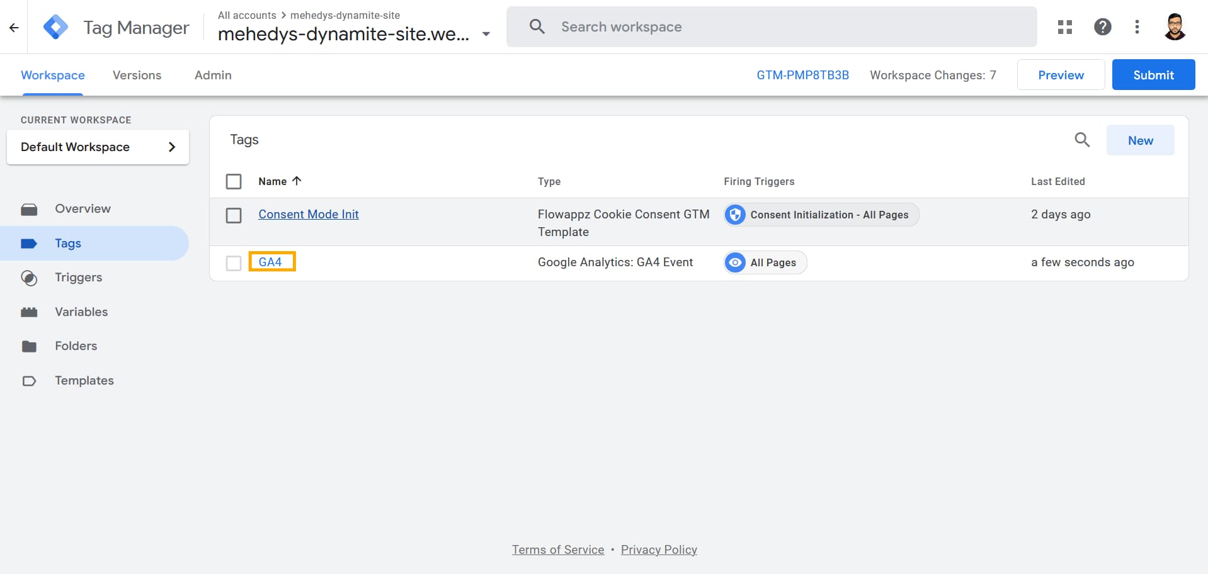Click the Last Edited column header
This screenshot has height=574, width=1208.
point(1058,181)
